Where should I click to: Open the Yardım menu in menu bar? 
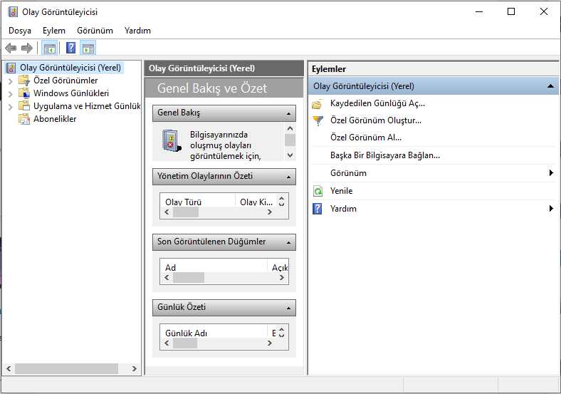tap(137, 31)
